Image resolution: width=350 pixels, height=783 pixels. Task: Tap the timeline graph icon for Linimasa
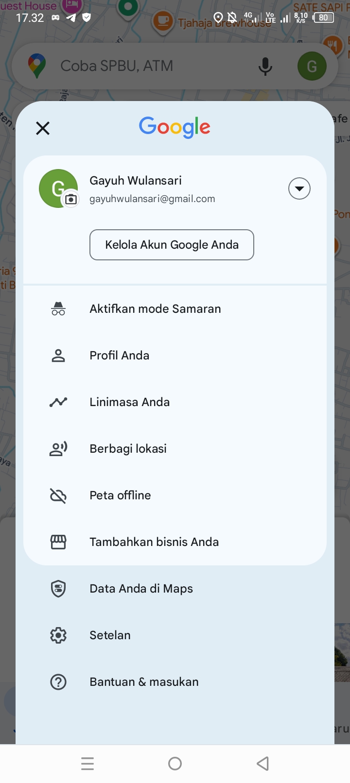point(58,402)
